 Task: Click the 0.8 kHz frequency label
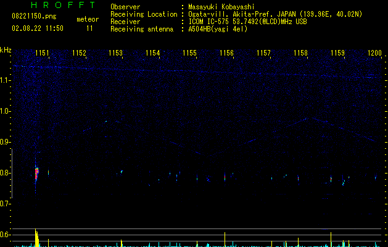coord(5,173)
